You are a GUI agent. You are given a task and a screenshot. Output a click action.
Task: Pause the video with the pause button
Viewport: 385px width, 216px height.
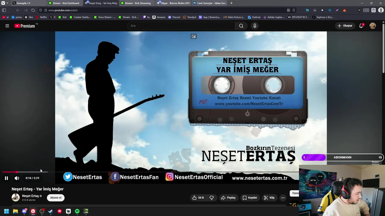(x=6, y=178)
